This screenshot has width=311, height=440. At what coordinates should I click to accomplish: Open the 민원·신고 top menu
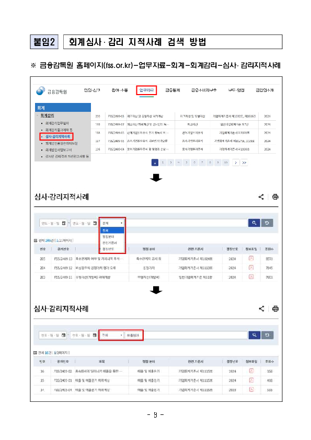92,90
